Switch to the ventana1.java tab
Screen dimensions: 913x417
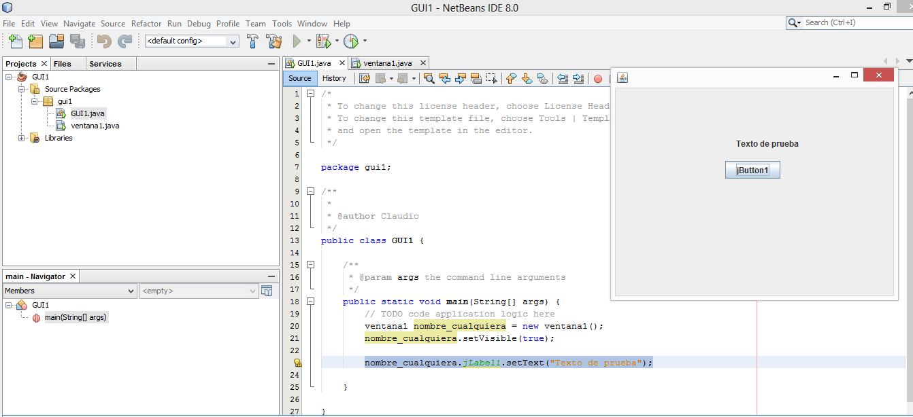(388, 62)
